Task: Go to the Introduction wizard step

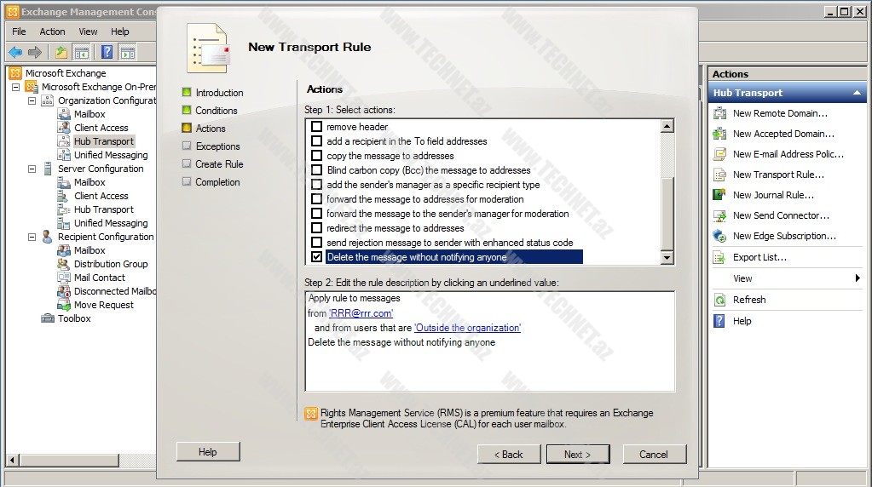Action: click(x=219, y=93)
